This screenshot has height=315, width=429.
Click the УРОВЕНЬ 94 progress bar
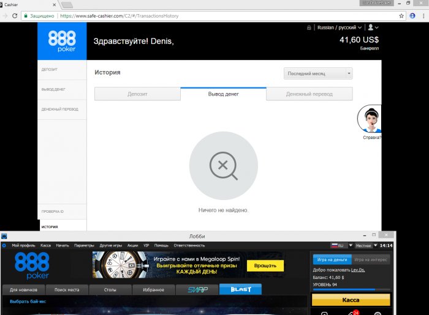pos(352,289)
